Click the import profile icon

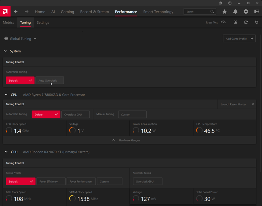point(235,22)
